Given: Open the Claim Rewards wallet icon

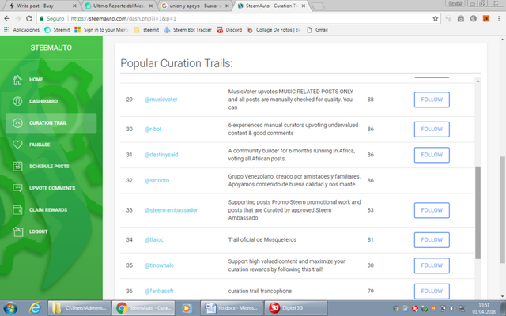Looking at the screenshot, I should (17, 210).
